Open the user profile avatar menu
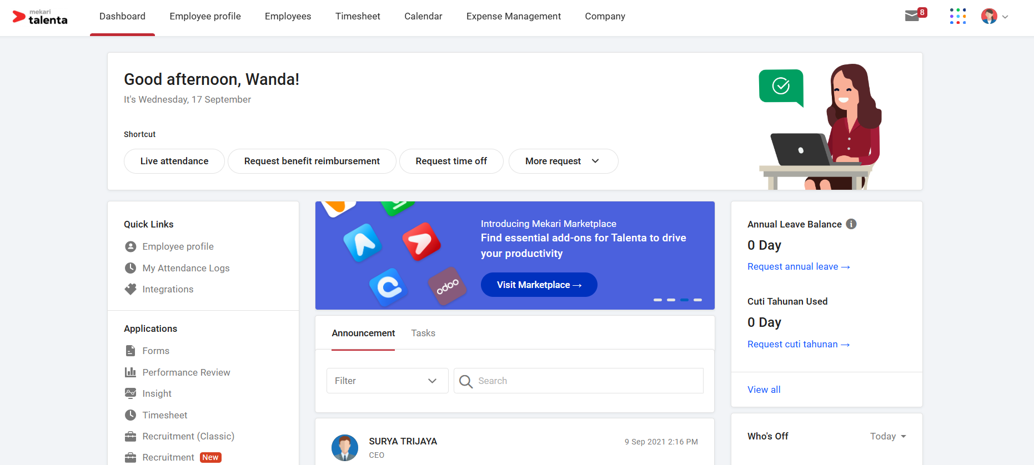 994,16
